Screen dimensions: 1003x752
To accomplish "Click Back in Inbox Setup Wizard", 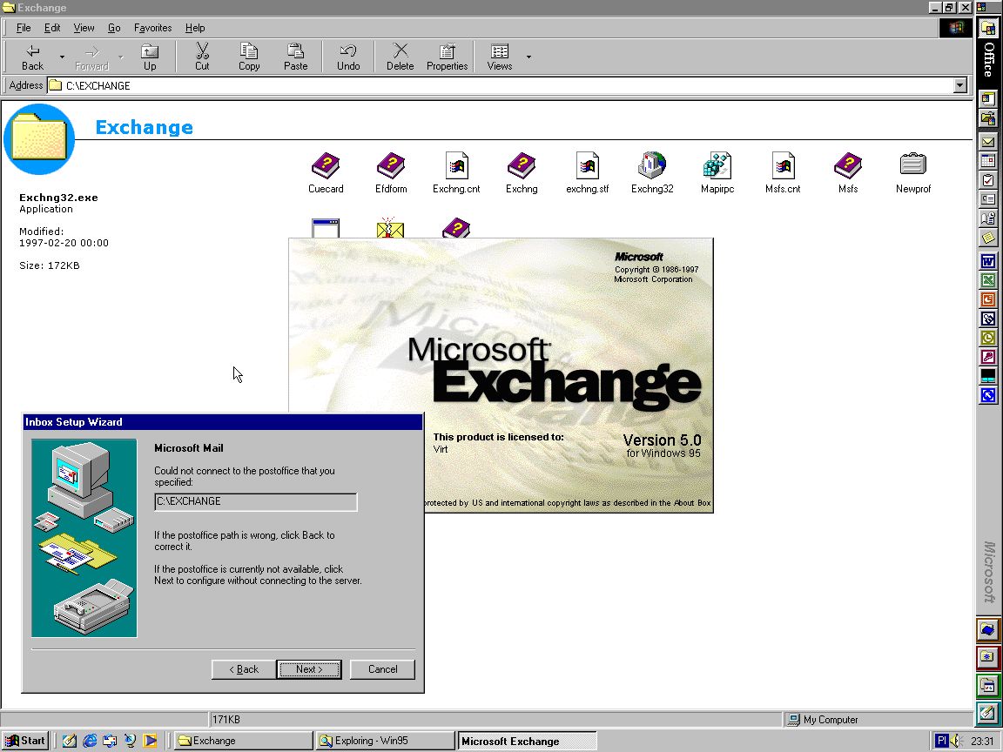I will (244, 669).
